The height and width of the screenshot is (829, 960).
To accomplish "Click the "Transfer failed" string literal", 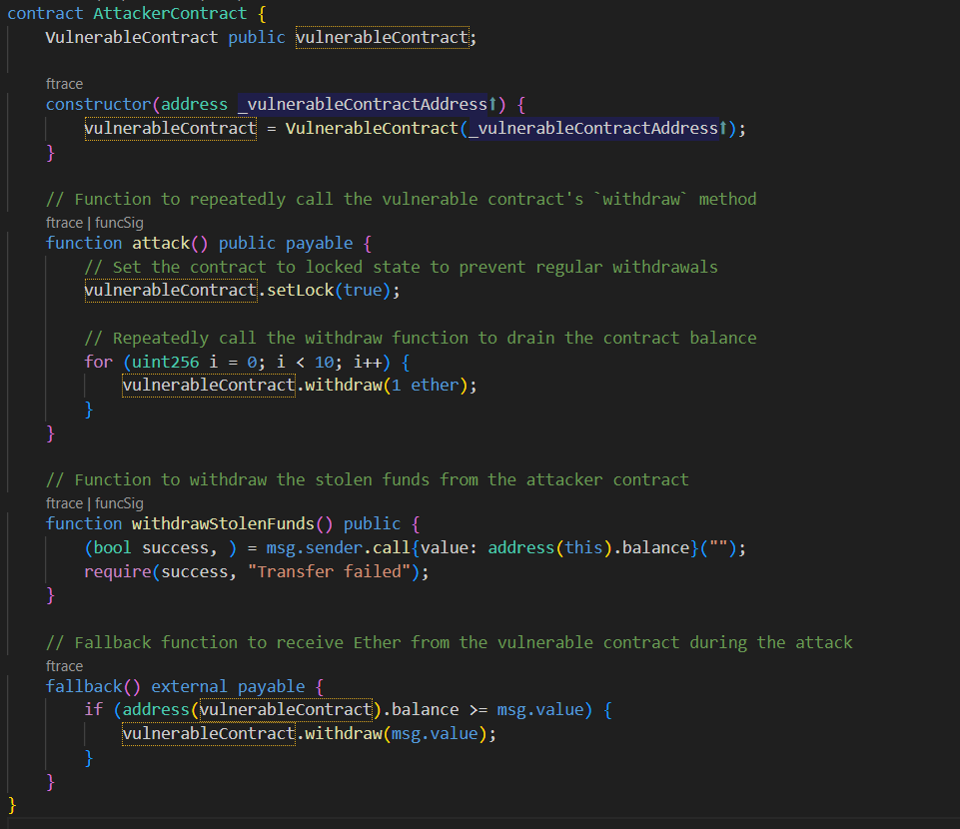I will pos(329,572).
